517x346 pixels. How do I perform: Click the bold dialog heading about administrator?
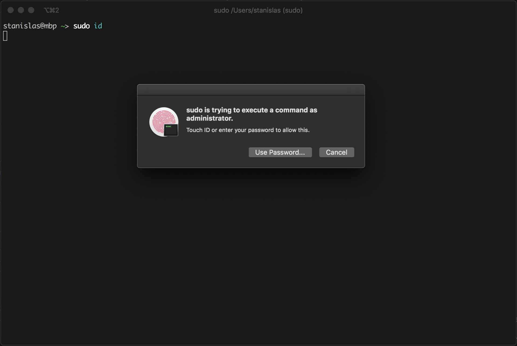coord(251,114)
